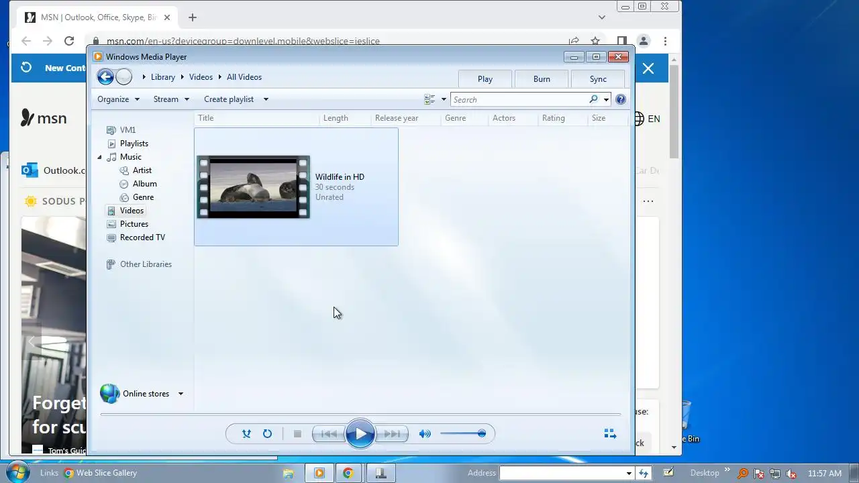
Task: Click the seek bar
Action: click(x=360, y=415)
